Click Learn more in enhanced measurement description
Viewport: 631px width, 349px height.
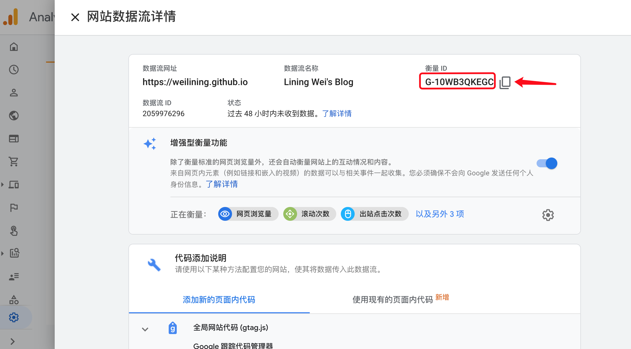click(x=222, y=184)
